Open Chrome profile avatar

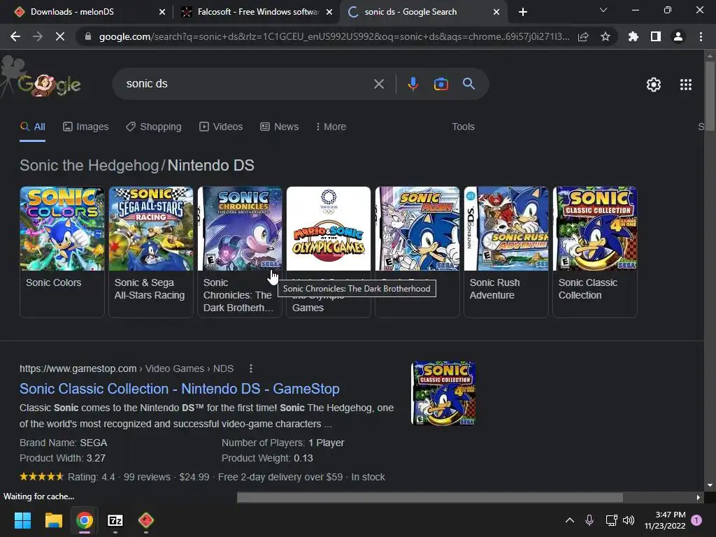coord(678,36)
